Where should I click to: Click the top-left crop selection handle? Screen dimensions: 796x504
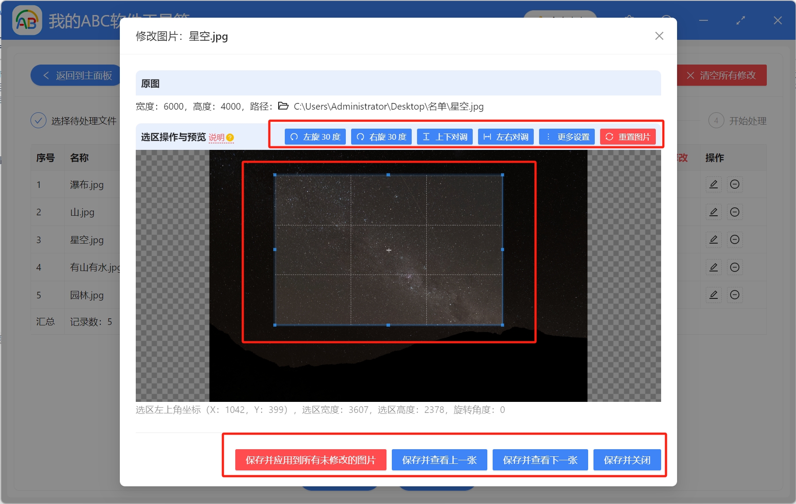[x=275, y=175]
